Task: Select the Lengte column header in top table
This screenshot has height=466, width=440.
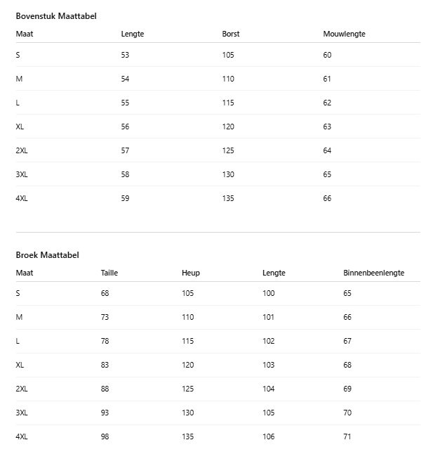Action: tap(132, 34)
